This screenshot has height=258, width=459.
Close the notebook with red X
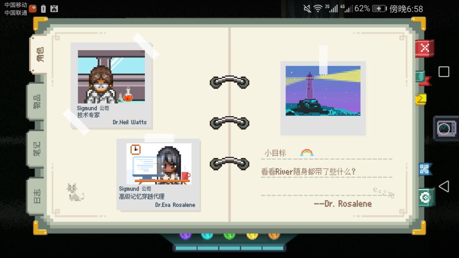425,48
